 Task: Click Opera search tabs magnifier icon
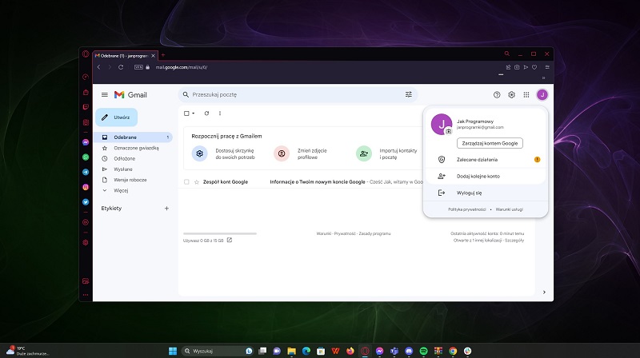click(507, 54)
